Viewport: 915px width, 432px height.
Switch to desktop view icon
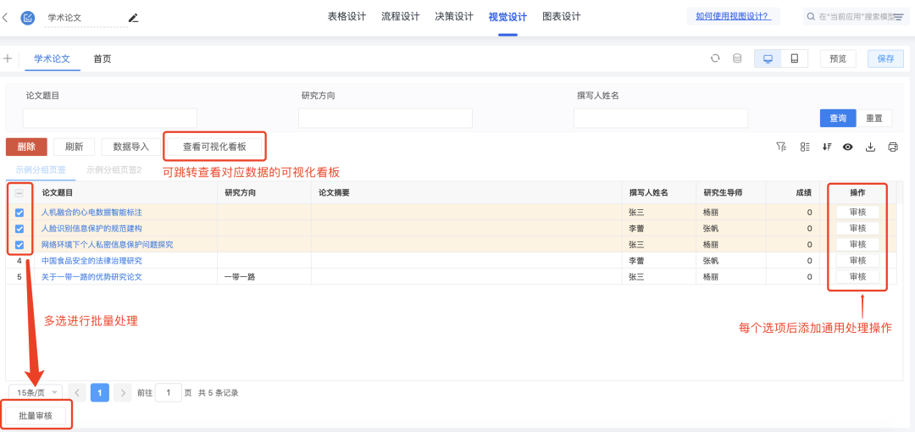coord(768,58)
